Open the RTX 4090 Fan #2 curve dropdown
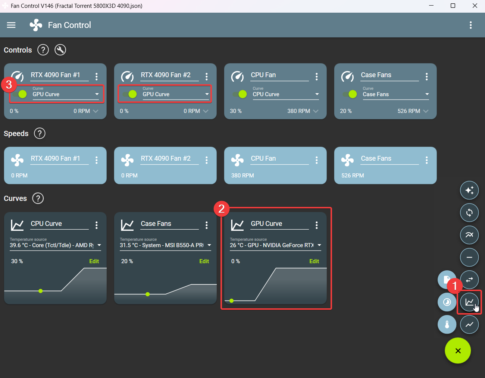The width and height of the screenshot is (485, 378). (x=176, y=94)
